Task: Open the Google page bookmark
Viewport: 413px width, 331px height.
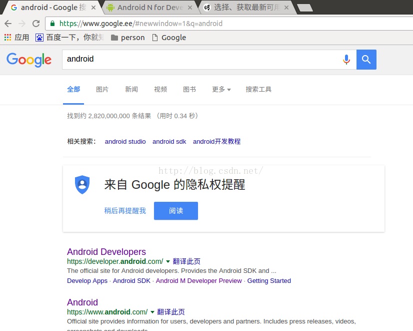Action: coord(169,38)
